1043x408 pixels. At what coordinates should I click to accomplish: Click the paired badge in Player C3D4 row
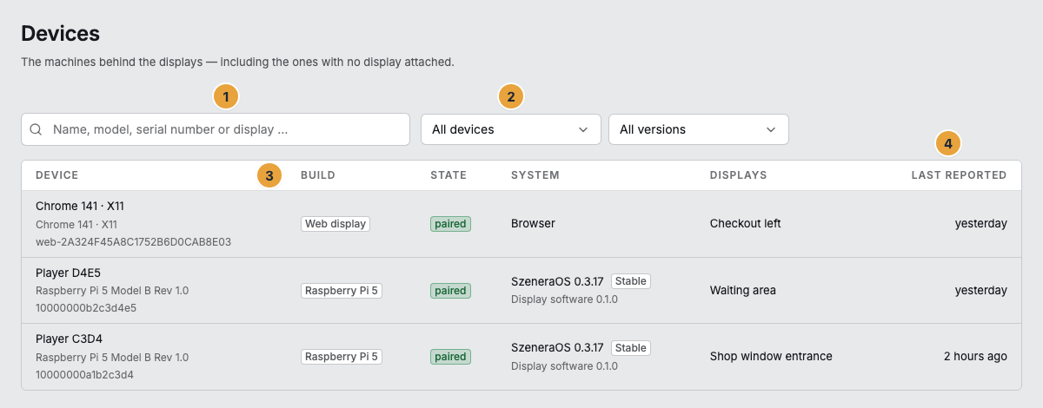point(450,357)
